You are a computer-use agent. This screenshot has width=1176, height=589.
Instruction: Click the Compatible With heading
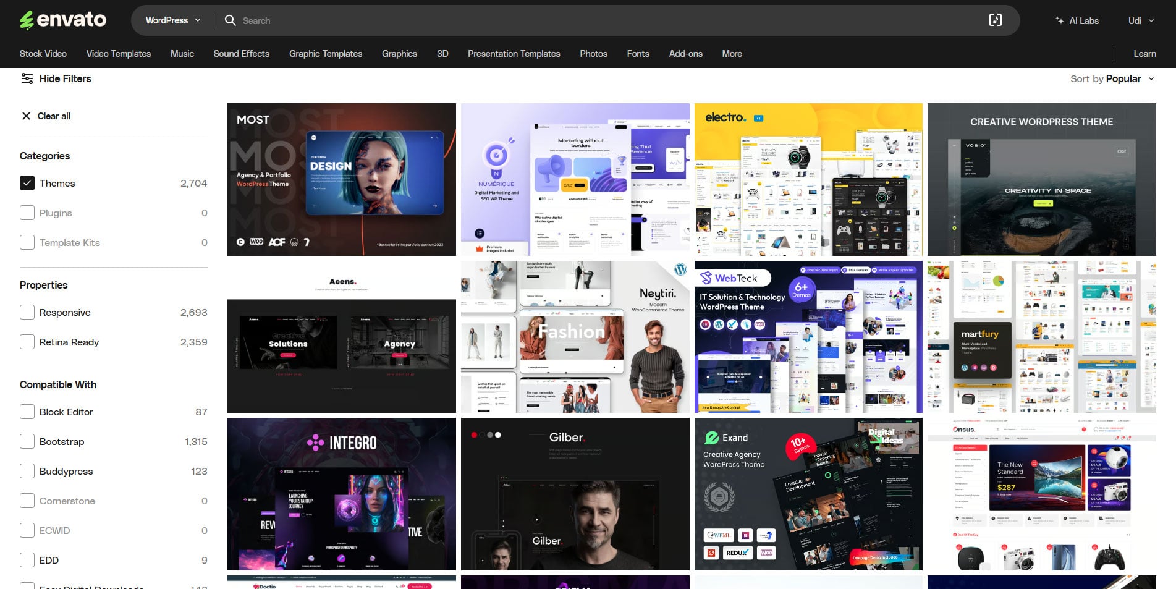[58, 384]
